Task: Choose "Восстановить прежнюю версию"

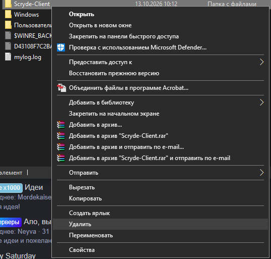Action: (160, 73)
